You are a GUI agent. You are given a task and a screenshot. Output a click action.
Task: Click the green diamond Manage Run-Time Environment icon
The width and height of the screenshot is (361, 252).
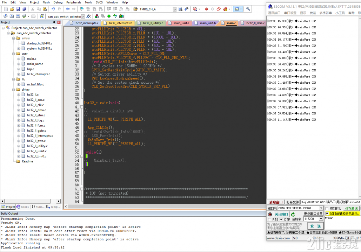[109, 16]
